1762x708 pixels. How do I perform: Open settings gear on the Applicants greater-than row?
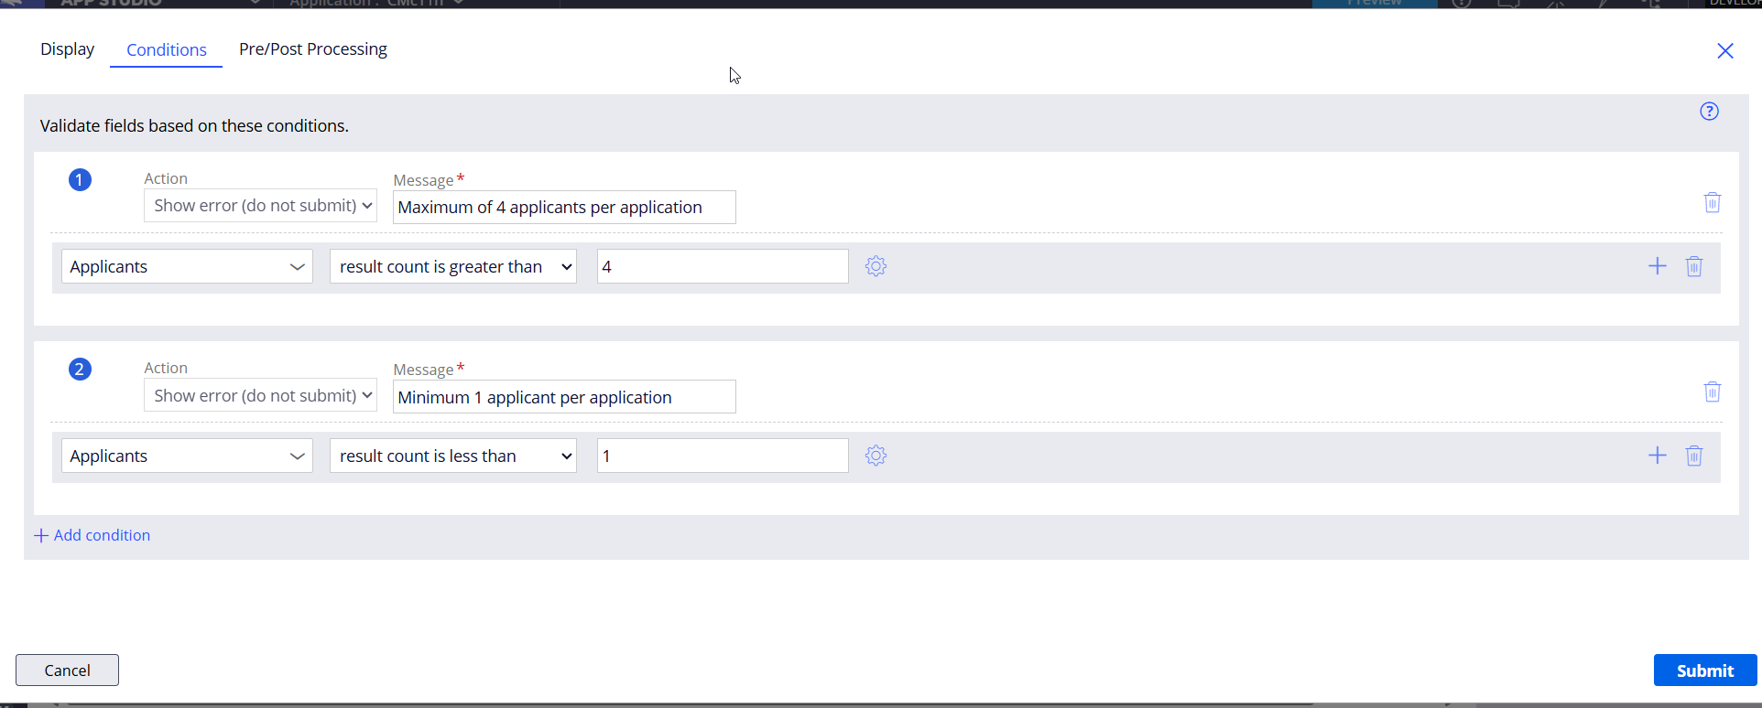coord(876,266)
